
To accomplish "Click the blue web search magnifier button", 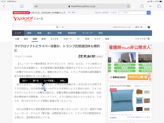I will [x=149, y=13].
